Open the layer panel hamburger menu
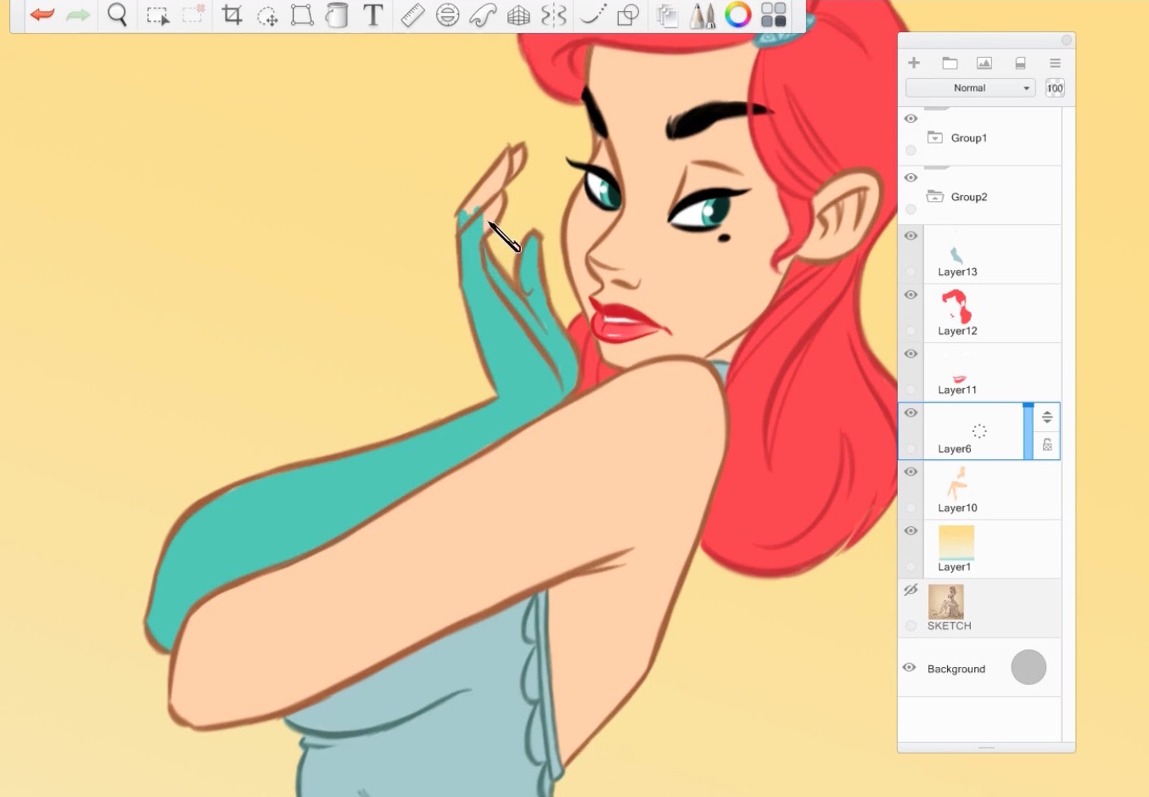Image resolution: width=1149 pixels, height=797 pixels. click(x=1055, y=62)
